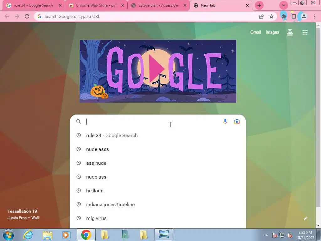This screenshot has height=241, width=321.
Task: Click the Justin Prno — Walli credit link
Action: (24, 218)
